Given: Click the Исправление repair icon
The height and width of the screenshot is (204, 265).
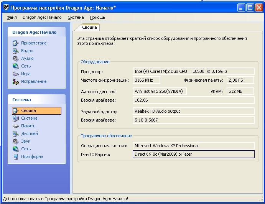Looking at the screenshot, I should (16, 82).
